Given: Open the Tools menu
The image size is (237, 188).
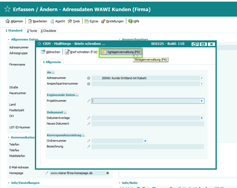Looking at the screenshot, I should click(74, 21).
